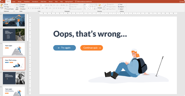Pick the rectangle shape in shapes gallery

point(91,5)
